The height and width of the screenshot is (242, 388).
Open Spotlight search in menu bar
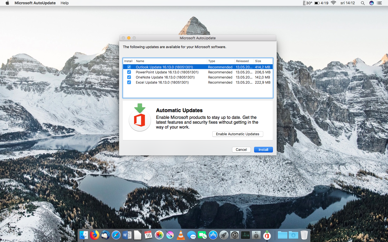(363, 3)
